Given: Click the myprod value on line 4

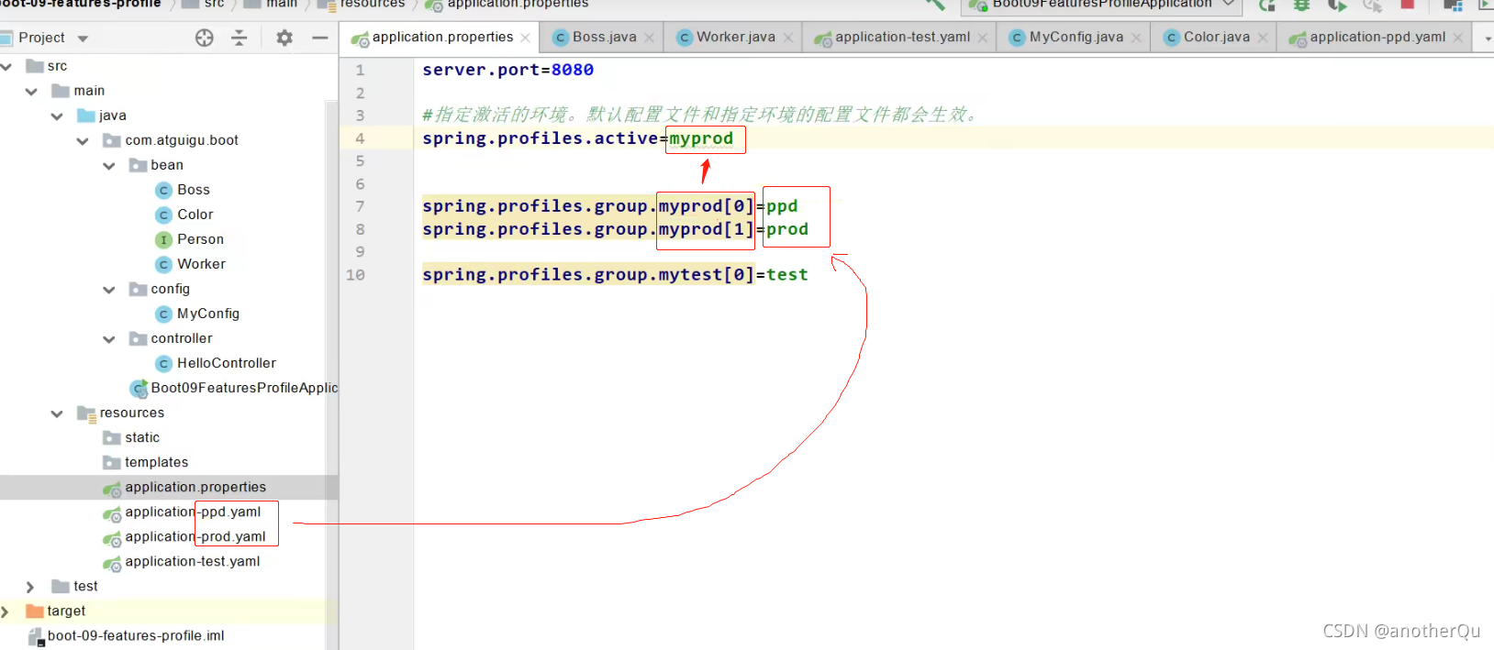Looking at the screenshot, I should (x=701, y=138).
